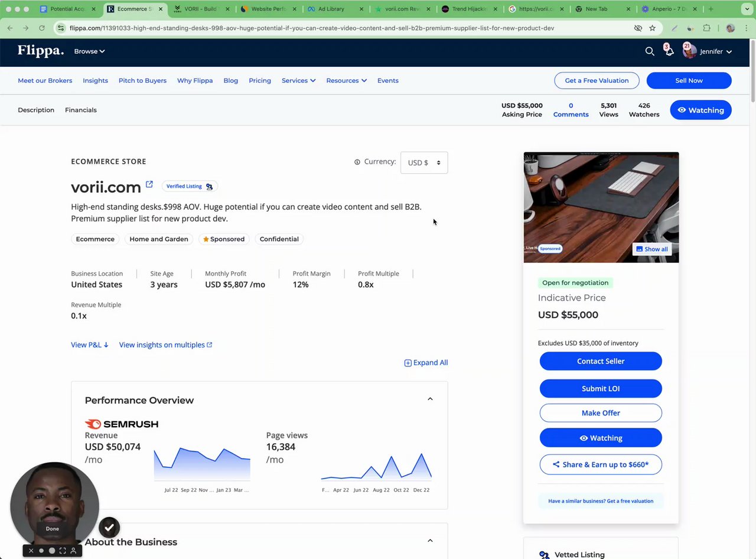The image size is (756, 559).
Task: Click the Currency info icon
Action: tap(357, 162)
